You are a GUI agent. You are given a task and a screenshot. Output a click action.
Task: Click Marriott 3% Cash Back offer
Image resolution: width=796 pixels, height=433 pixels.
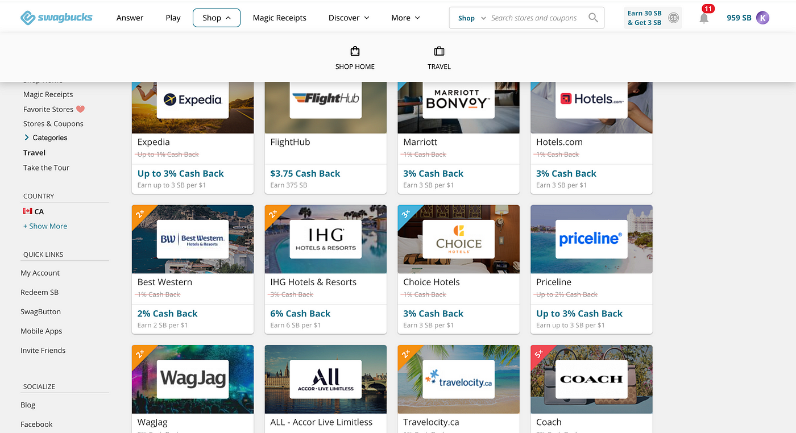(x=433, y=173)
